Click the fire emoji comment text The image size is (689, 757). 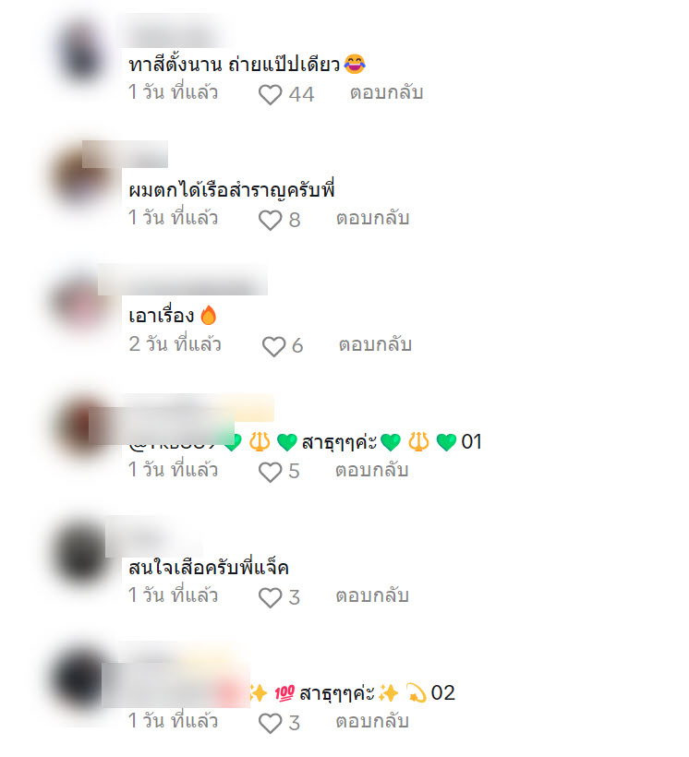(173, 316)
